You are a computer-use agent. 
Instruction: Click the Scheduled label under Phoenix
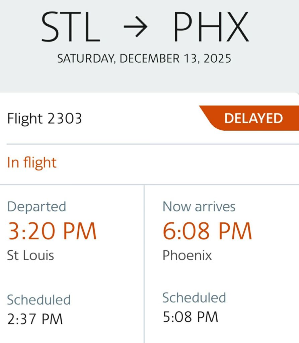pyautogui.click(x=194, y=298)
